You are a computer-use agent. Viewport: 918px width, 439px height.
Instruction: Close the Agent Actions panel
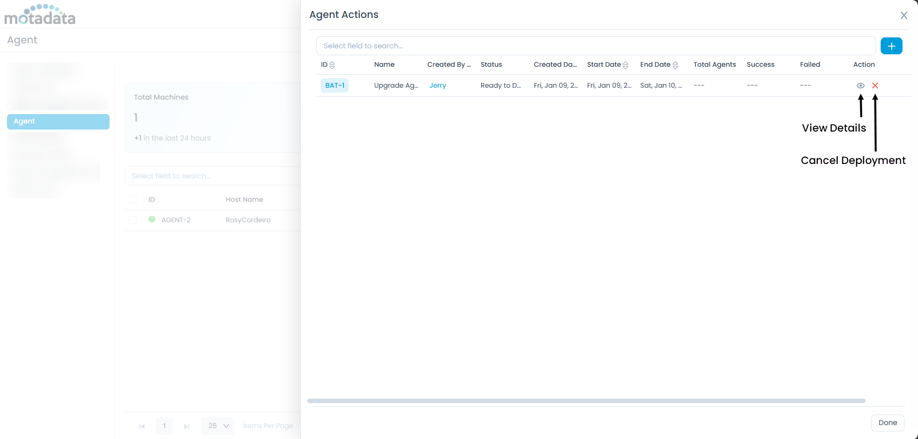904,15
